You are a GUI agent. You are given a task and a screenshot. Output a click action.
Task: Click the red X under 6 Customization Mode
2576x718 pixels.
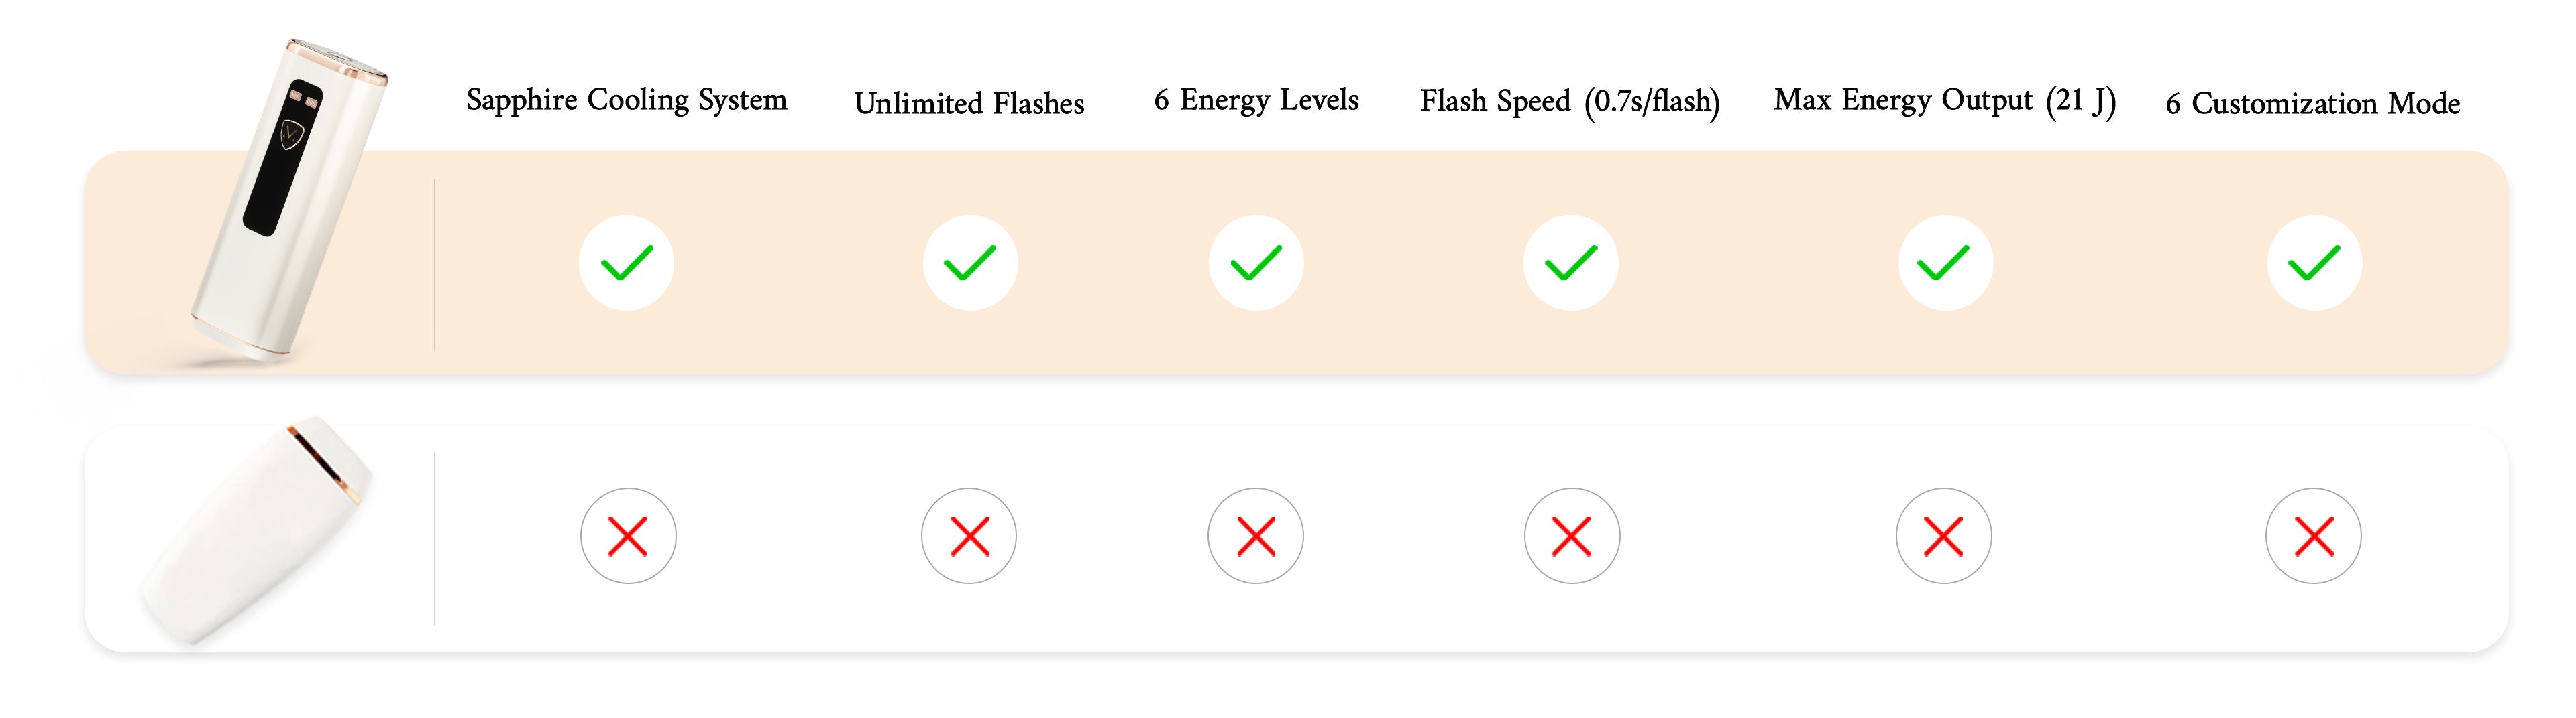pyautogui.click(x=2314, y=536)
